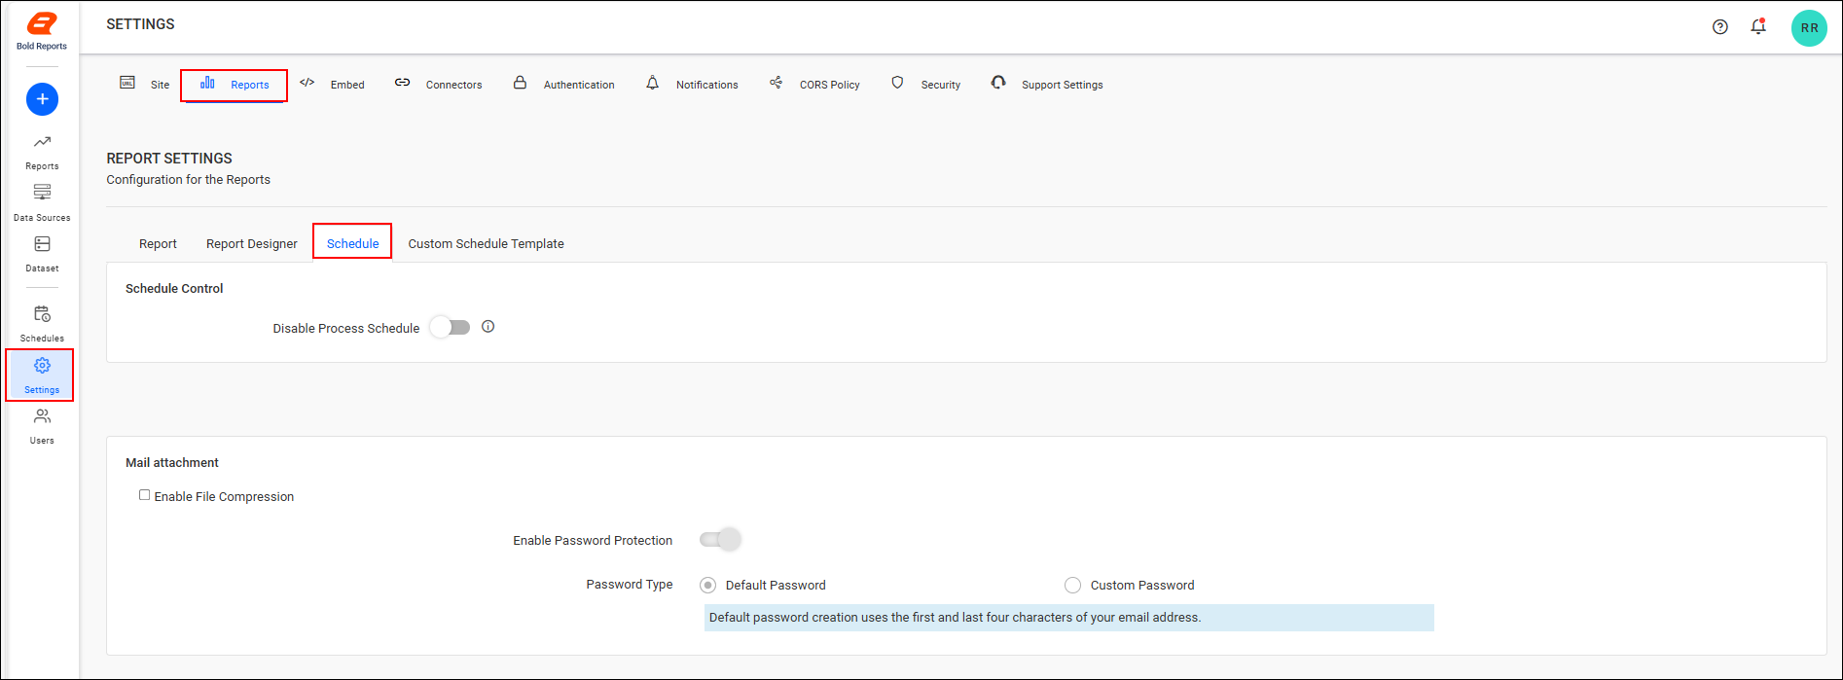Open Data Sources in the sidebar
Image resolution: width=1843 pixels, height=680 pixels.
[42, 202]
